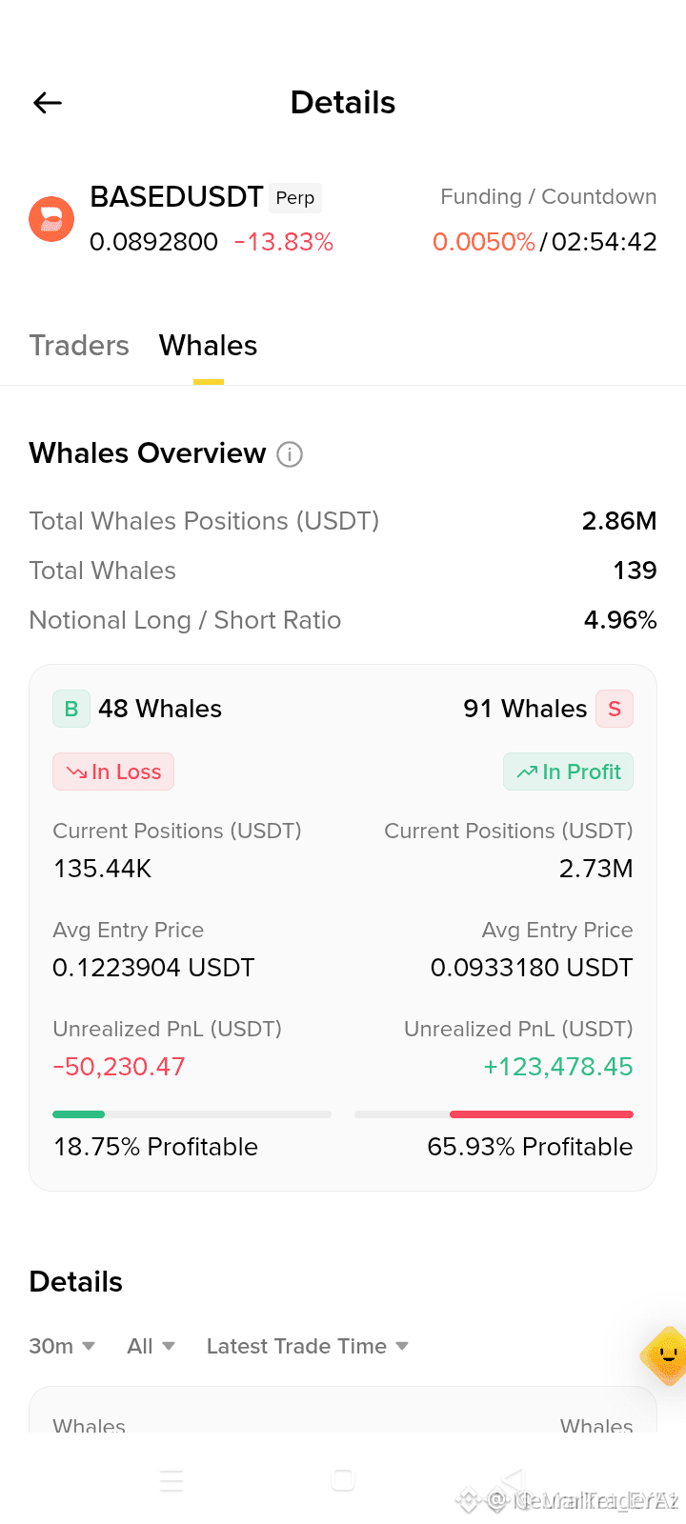Click the 18.75% profitable green progress bar
Screen dimensions: 686x1524
tap(192, 1114)
